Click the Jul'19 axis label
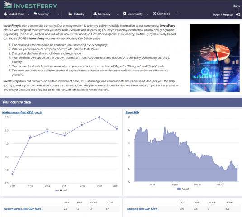The width and height of the screenshot is (242, 217). (x=152, y=184)
